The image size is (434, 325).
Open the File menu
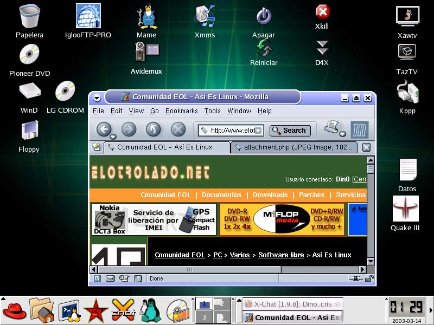pyautogui.click(x=98, y=111)
